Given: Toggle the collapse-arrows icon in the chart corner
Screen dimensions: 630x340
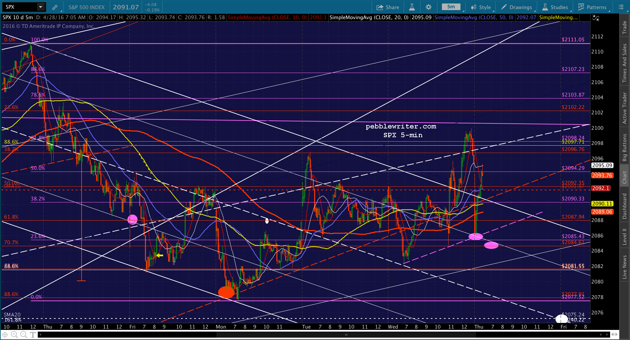Looking at the screenshot, I should (x=596, y=18).
